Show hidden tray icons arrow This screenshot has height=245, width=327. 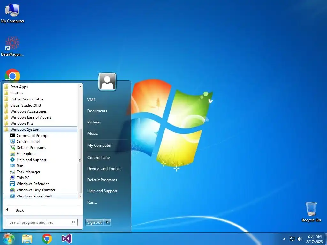tap(284, 239)
